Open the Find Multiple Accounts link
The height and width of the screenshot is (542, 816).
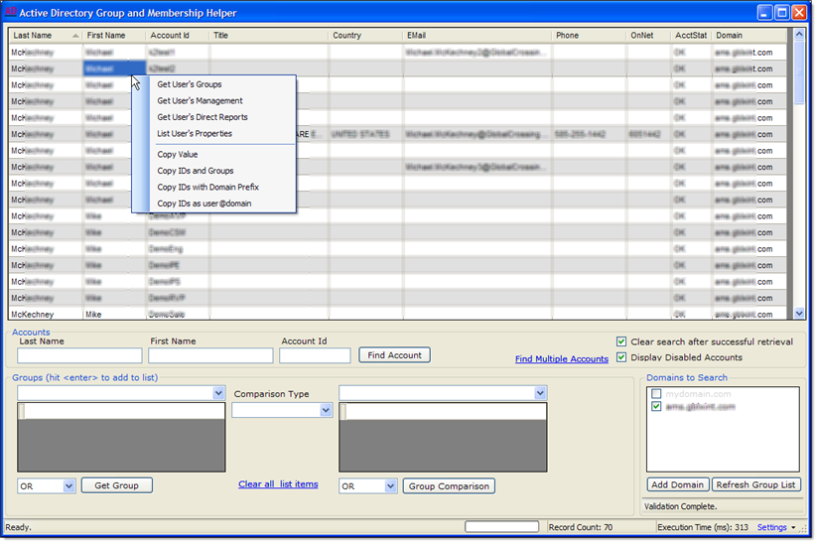(562, 359)
